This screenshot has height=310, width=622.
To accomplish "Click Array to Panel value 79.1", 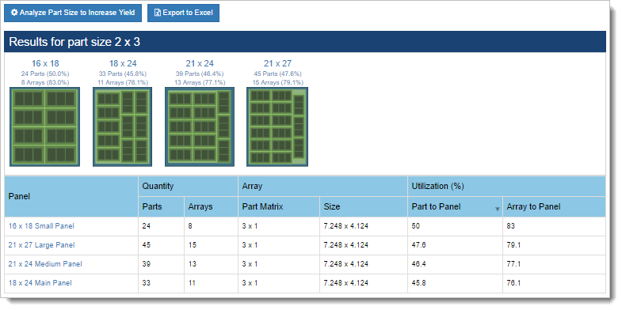I will pos(513,245).
